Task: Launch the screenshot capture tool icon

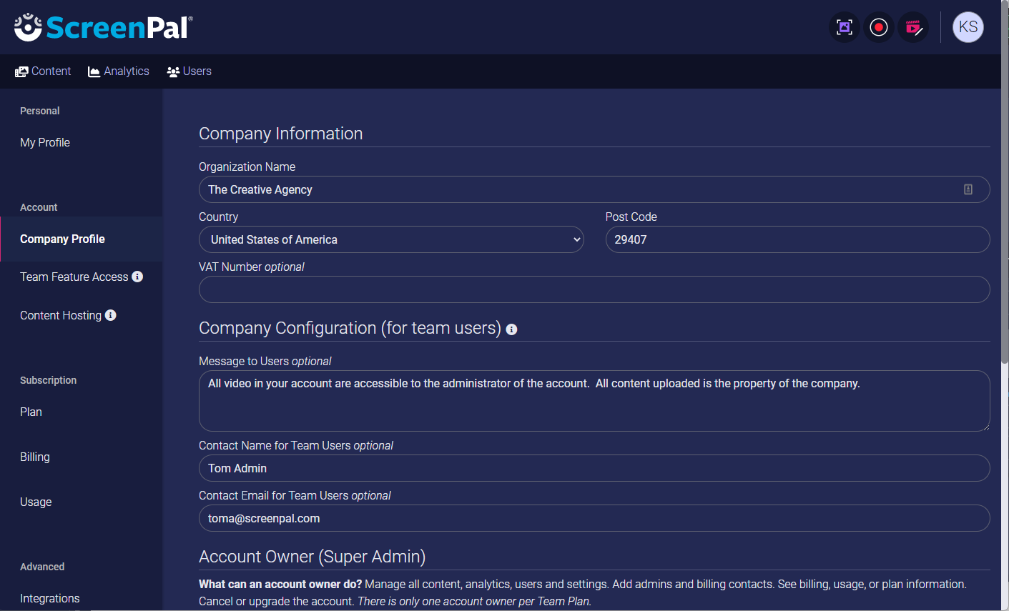Action: pyautogui.click(x=845, y=27)
